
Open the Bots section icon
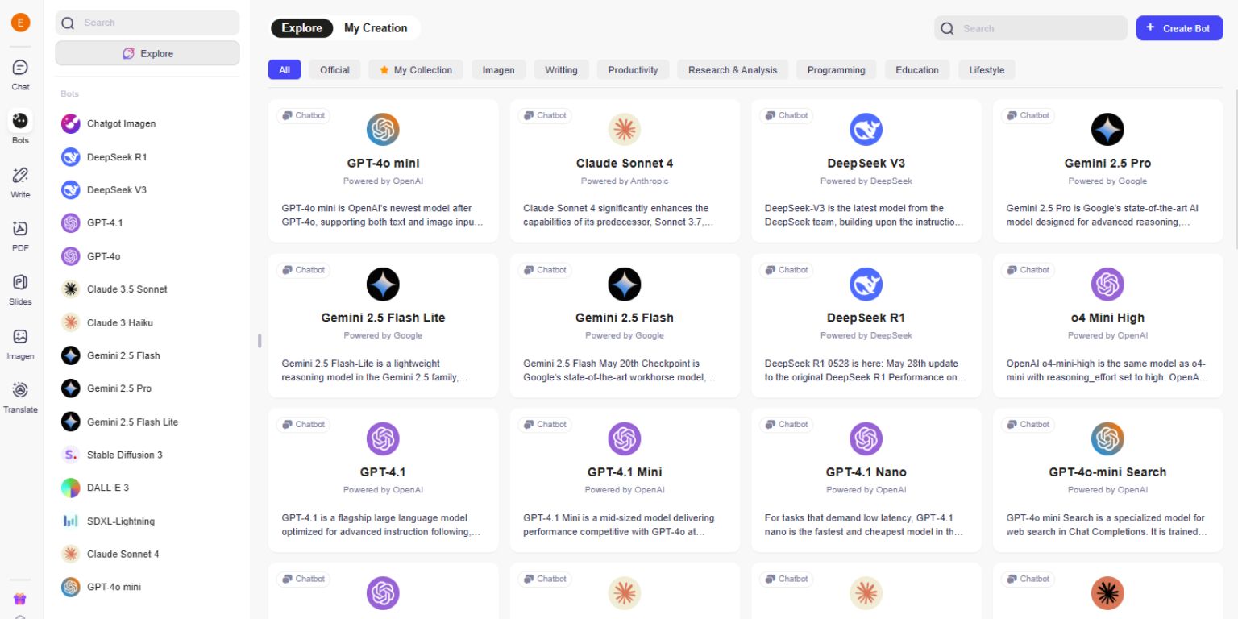tap(20, 121)
